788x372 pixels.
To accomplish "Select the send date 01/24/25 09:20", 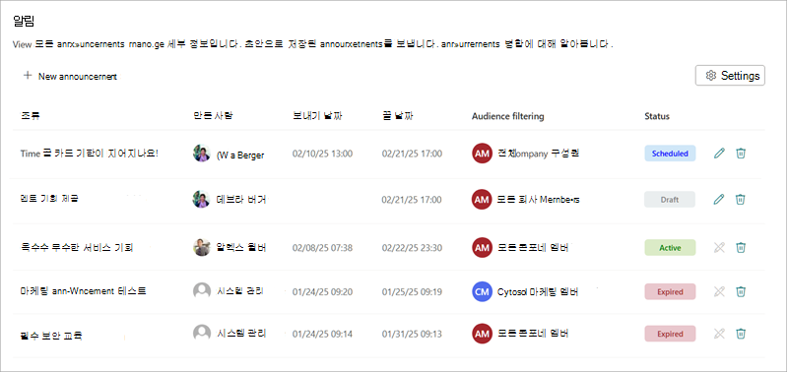I will (x=322, y=291).
